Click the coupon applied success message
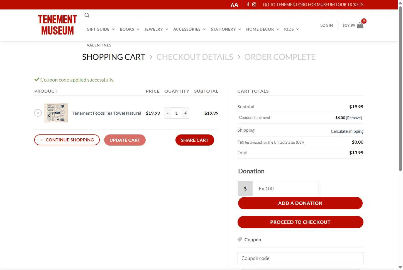Viewport: 403px width, 270px height. 74,80
